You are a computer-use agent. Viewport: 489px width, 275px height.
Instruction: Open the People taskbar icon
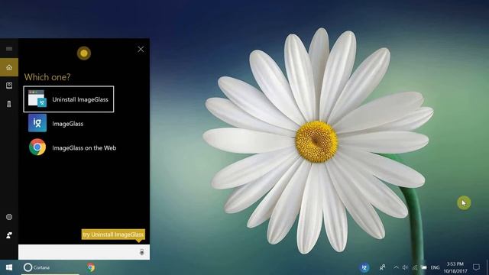tap(382, 267)
